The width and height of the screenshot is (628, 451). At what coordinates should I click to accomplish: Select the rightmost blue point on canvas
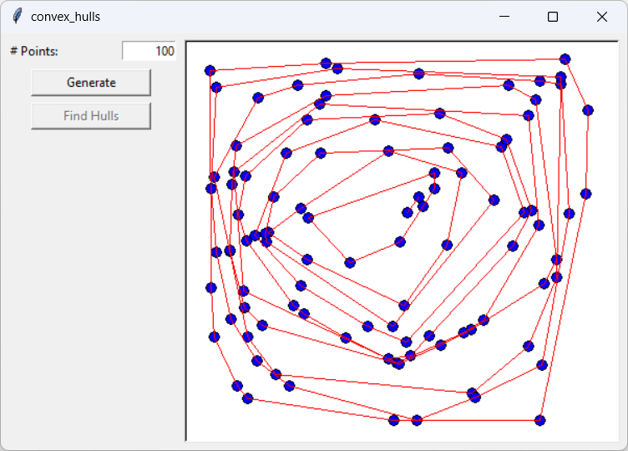(588, 110)
